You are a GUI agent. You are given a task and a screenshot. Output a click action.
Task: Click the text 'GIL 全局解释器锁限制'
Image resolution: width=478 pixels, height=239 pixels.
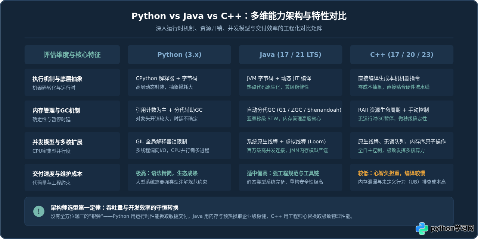161,142
